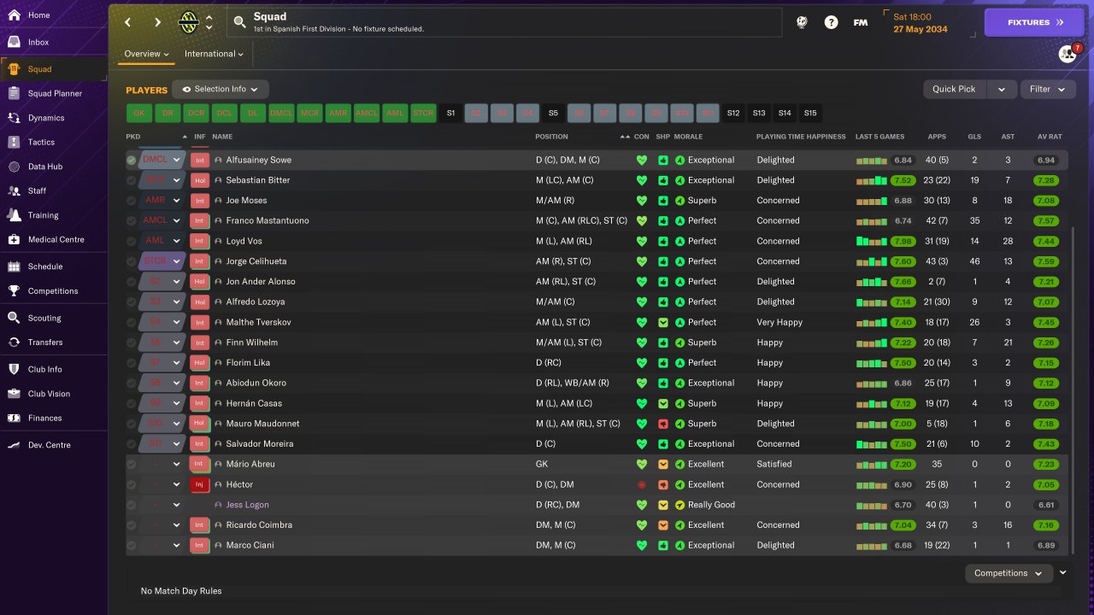
Task: Open the Scouting sidebar icon
Action: (x=14, y=318)
